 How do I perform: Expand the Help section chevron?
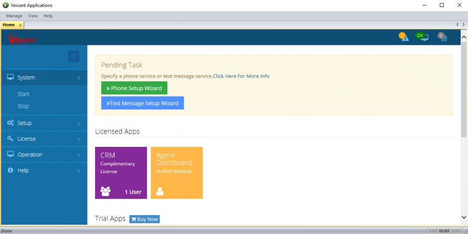coord(79,171)
